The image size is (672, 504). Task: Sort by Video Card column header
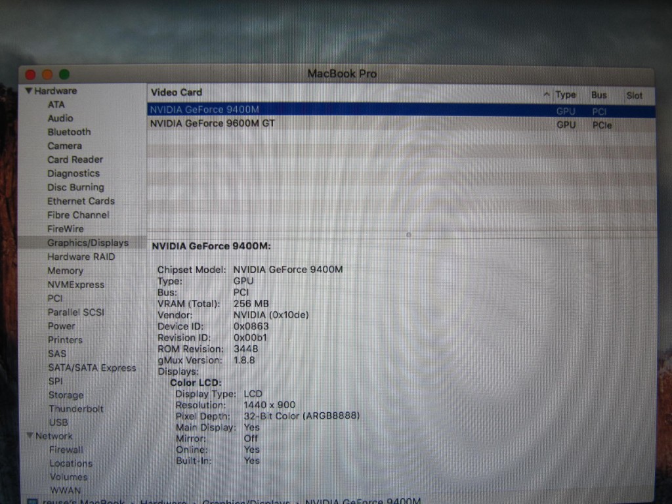pyautogui.click(x=177, y=93)
